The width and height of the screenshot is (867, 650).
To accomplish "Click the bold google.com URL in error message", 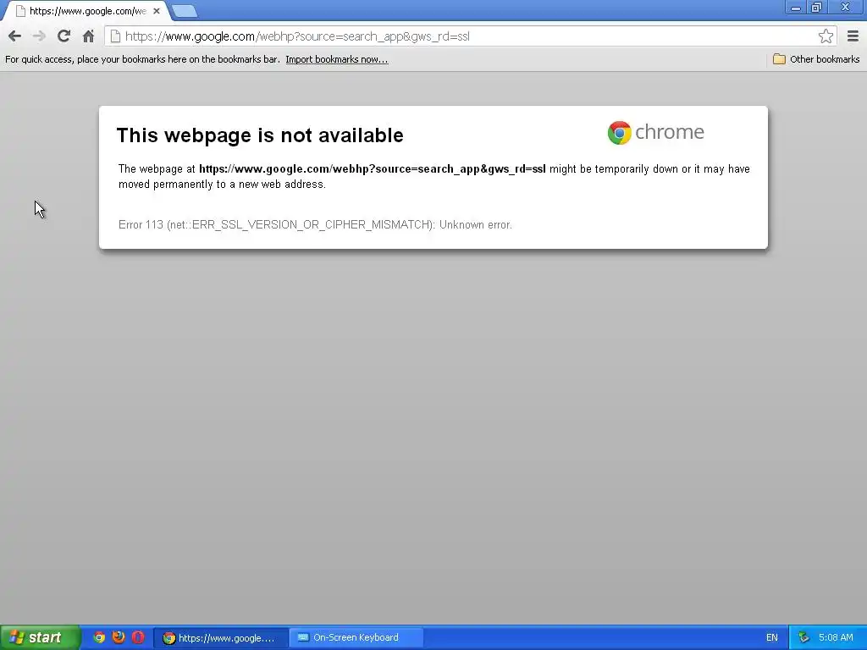I will (x=373, y=169).
